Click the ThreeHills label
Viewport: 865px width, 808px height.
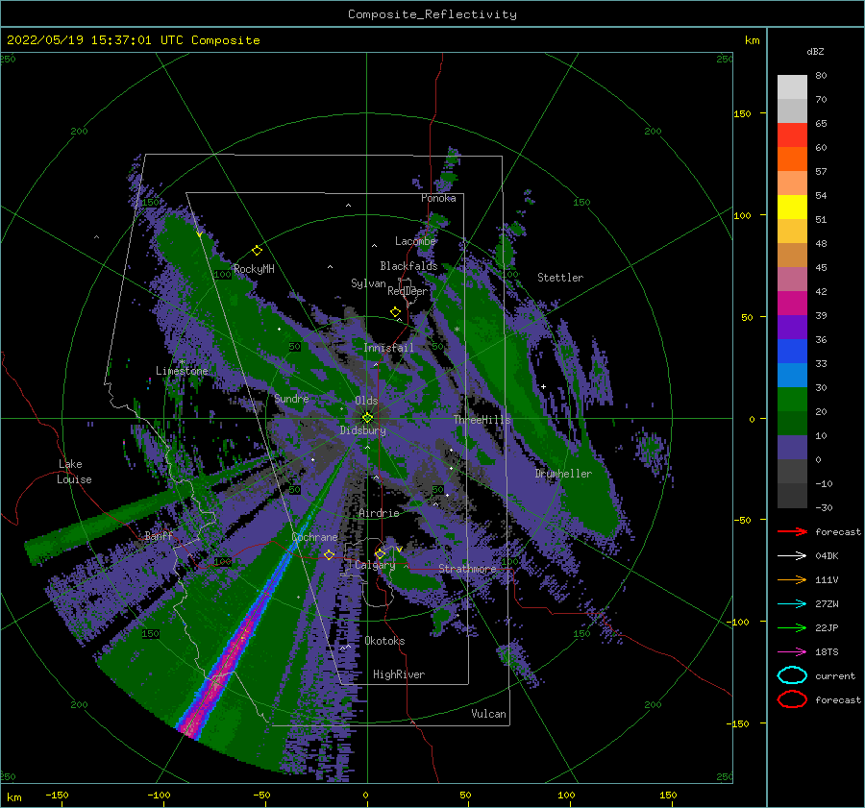click(482, 420)
